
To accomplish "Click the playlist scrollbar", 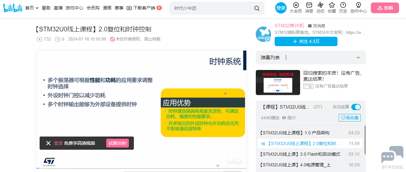I will tap(365, 140).
